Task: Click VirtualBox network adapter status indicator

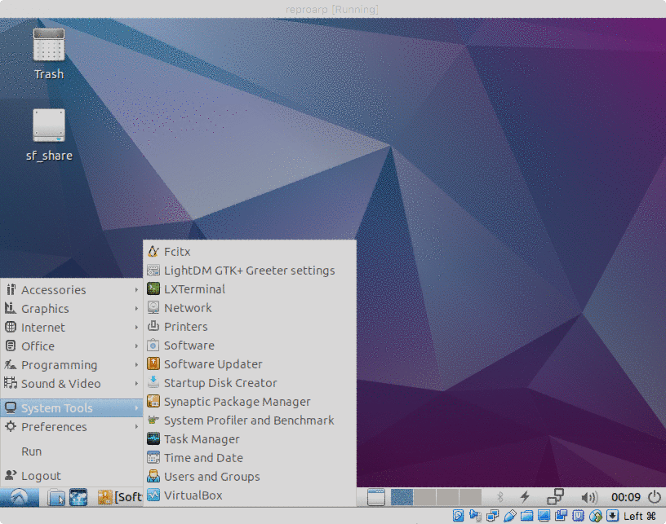Action: tap(493, 516)
